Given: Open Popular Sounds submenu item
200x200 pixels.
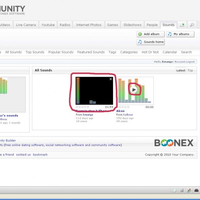Looking at the screenshot, I should pyautogui.click(x=61, y=52).
